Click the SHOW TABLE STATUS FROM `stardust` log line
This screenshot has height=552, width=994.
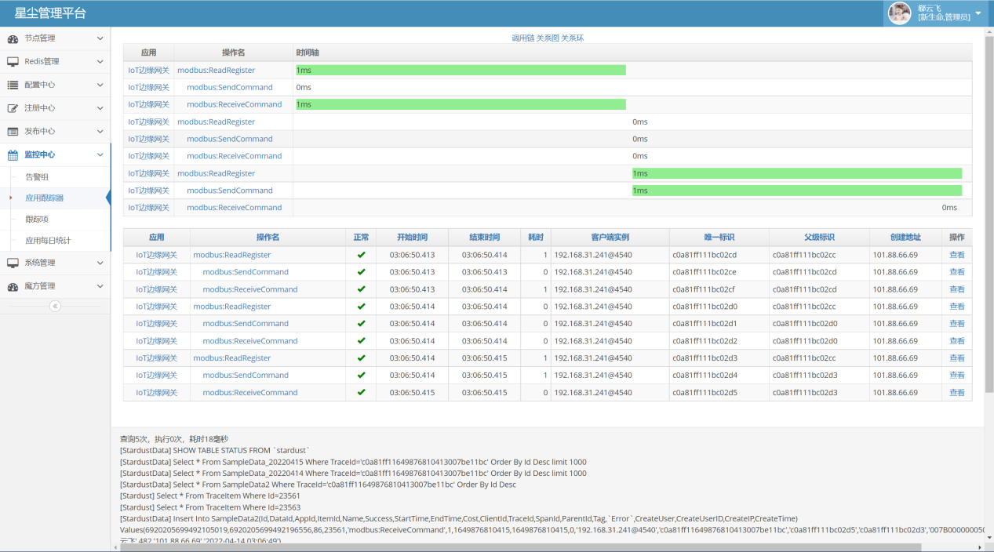coord(215,451)
